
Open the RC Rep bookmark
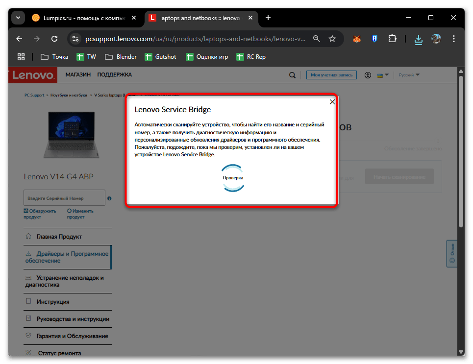251,57
